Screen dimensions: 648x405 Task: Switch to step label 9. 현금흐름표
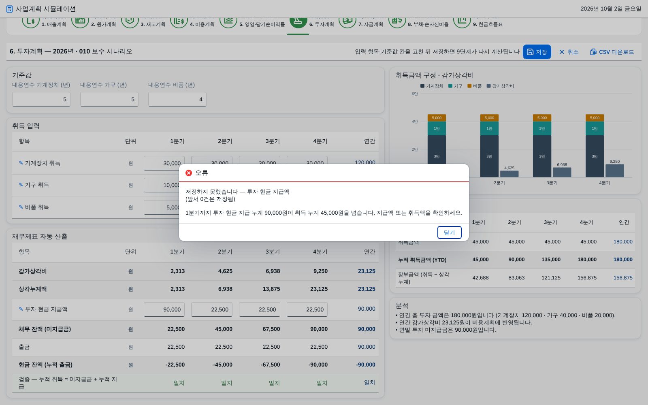(488, 24)
